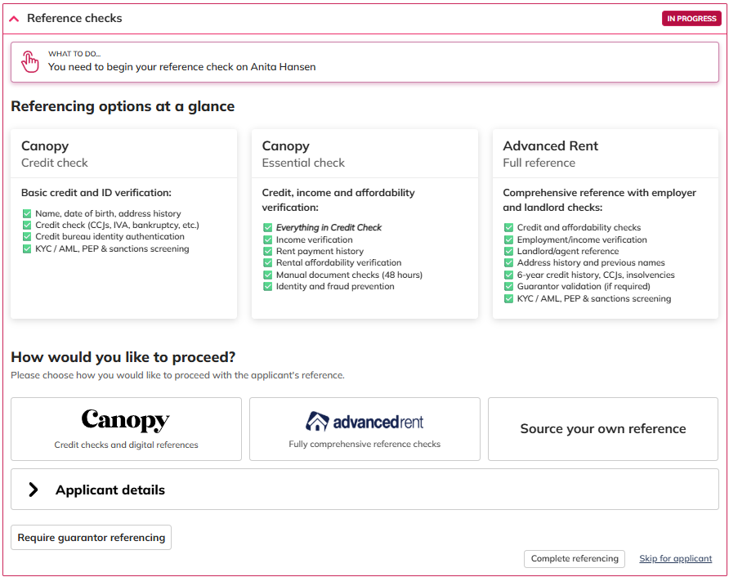Click the Advanced Rent house logo icon
This screenshot has height=577, width=729.
(x=317, y=422)
